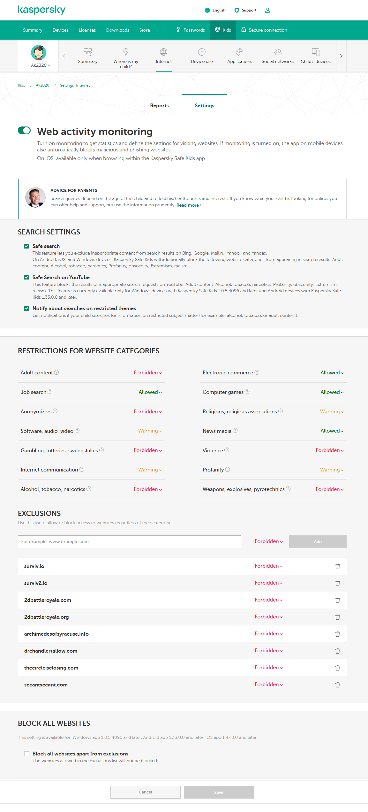Open the Support link
Image resolution: width=368 pixels, height=812 pixels.
point(245,10)
